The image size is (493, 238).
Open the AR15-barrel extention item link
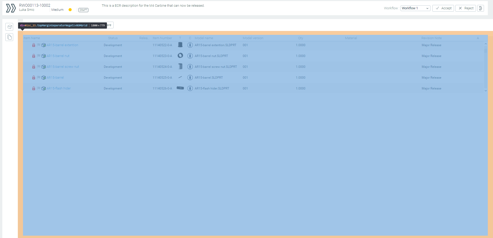(62, 45)
